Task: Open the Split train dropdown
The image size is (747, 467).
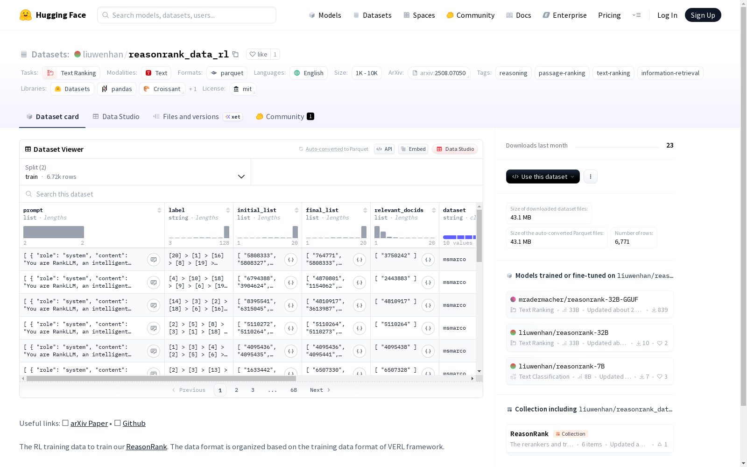Action: pyautogui.click(x=135, y=172)
